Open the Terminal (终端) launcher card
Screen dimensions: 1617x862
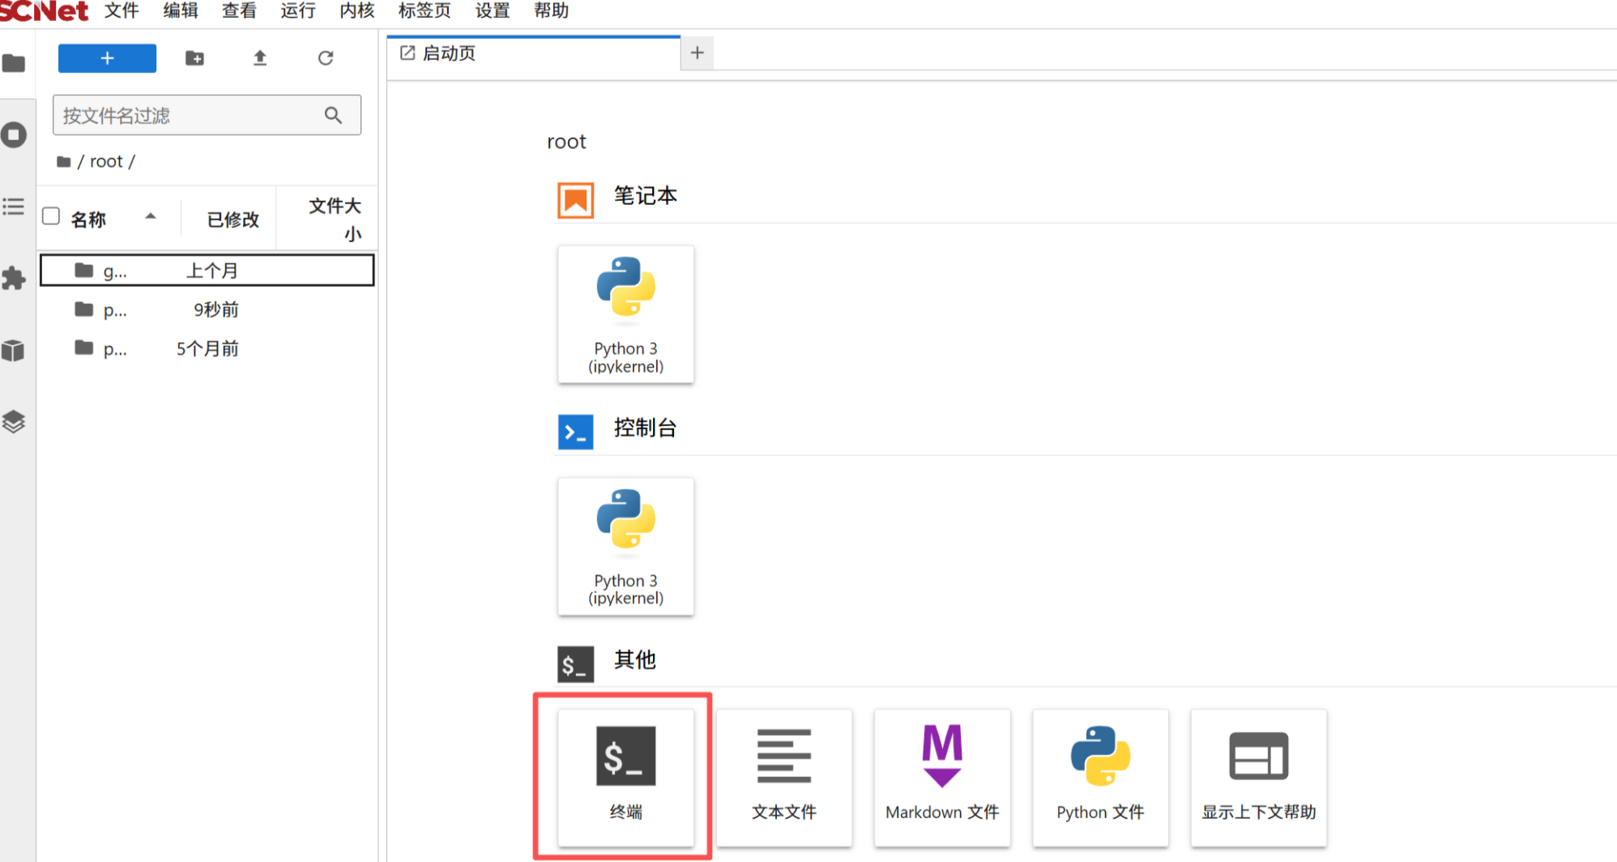[x=625, y=775]
